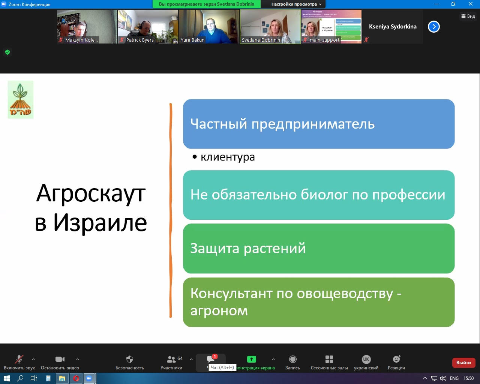
Task: Expand audio options arrow near microphone
Action: (x=33, y=359)
